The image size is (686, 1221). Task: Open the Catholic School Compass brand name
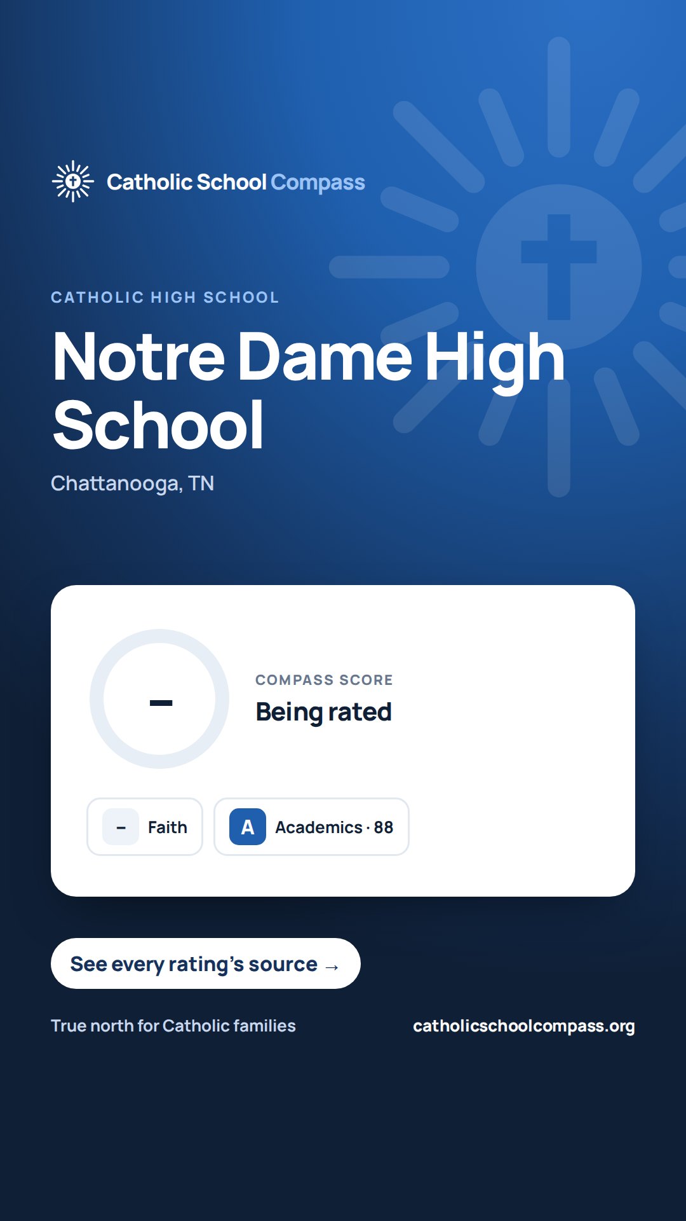[236, 182]
